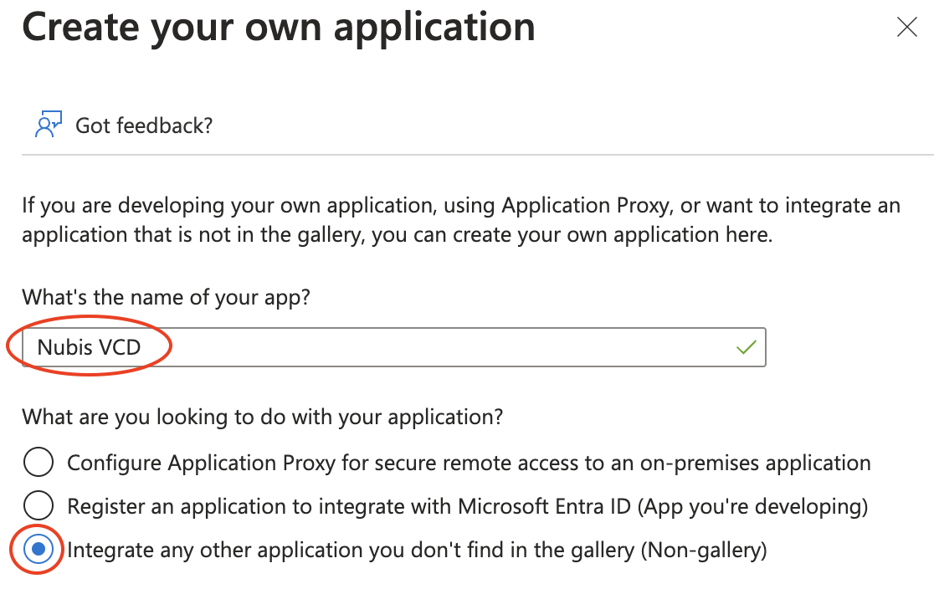The image size is (939, 589).
Task: Click the Register an application option label
Action: click(467, 506)
